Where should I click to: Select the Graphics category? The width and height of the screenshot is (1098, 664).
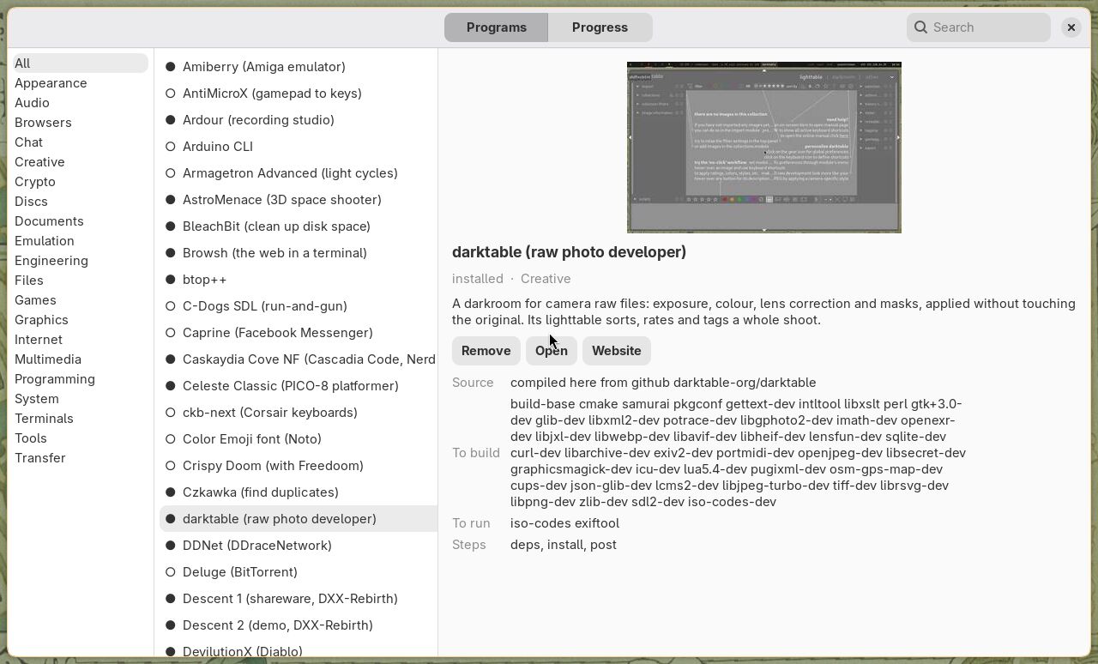click(81, 320)
